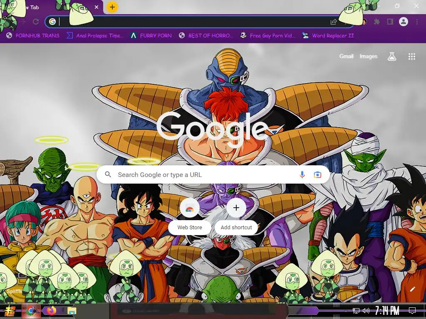This screenshot has height=319, width=426.
Task: Search by image with Google Lens camera
Action: point(317,175)
